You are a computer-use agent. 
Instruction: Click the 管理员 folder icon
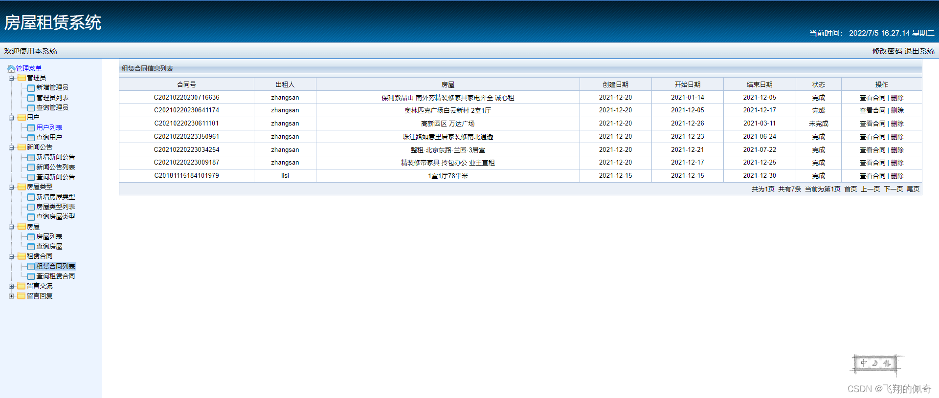coord(22,78)
